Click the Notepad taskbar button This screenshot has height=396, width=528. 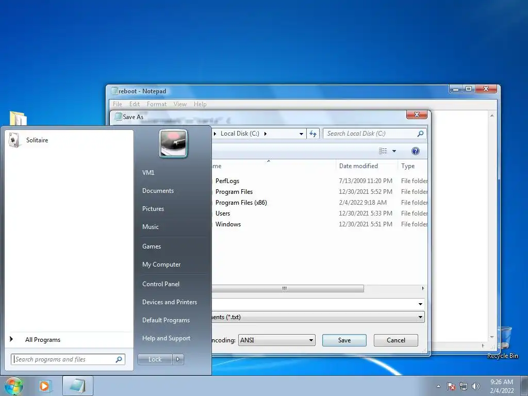(78, 386)
